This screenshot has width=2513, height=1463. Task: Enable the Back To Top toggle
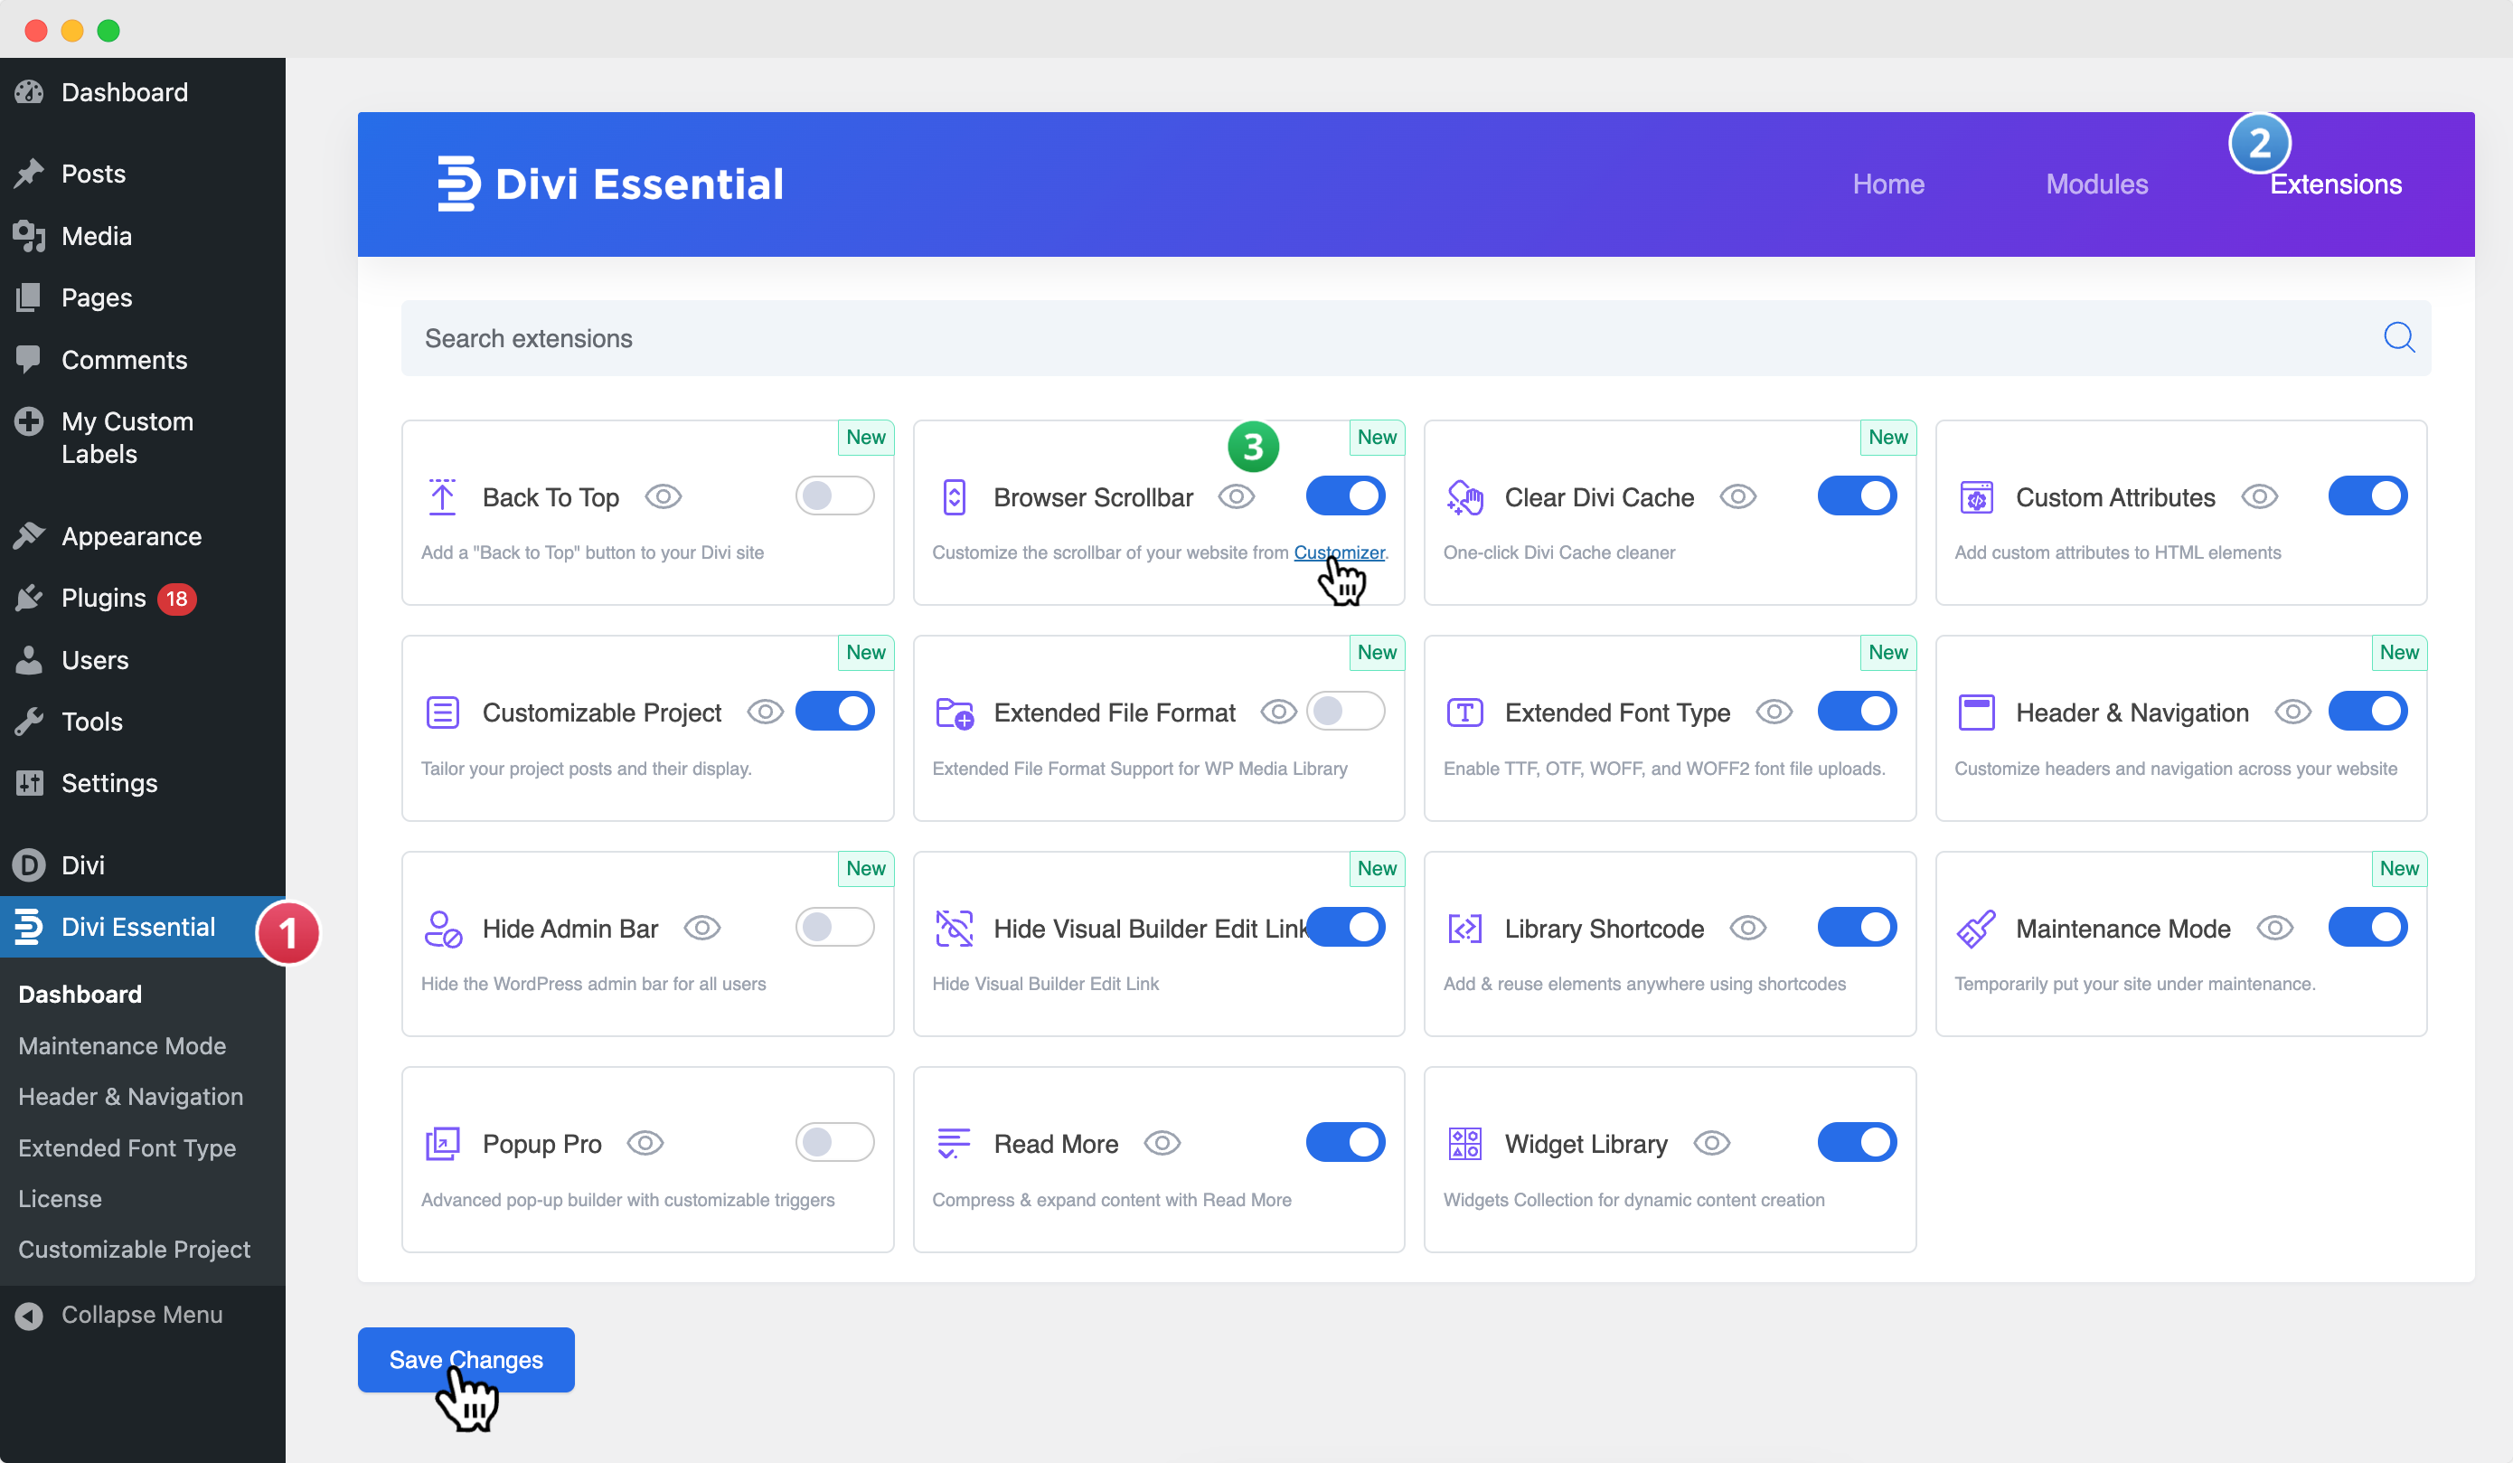[x=834, y=496]
